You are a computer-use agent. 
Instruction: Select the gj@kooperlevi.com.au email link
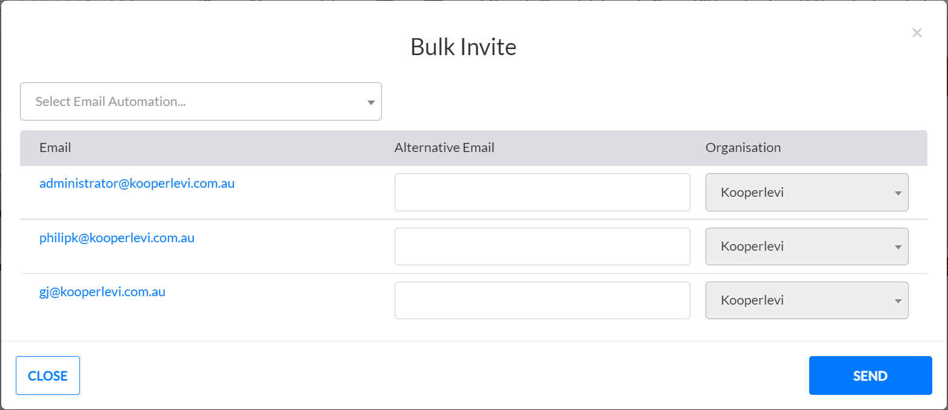[x=102, y=292]
